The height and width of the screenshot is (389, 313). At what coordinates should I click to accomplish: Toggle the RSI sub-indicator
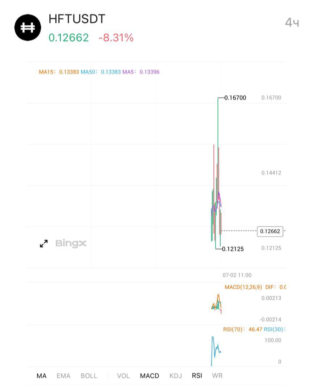[x=197, y=376]
